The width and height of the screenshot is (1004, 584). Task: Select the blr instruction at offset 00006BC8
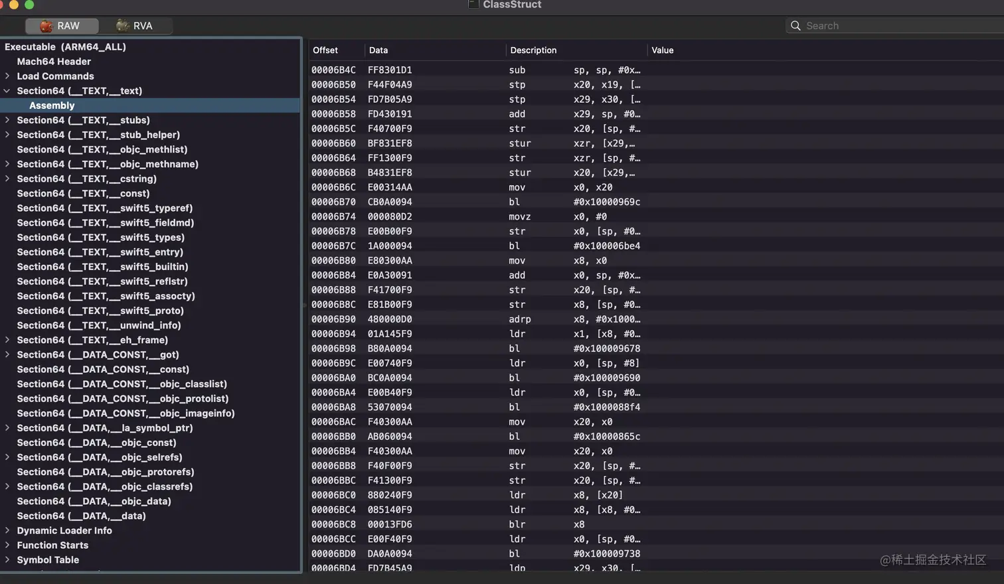[x=656, y=524]
